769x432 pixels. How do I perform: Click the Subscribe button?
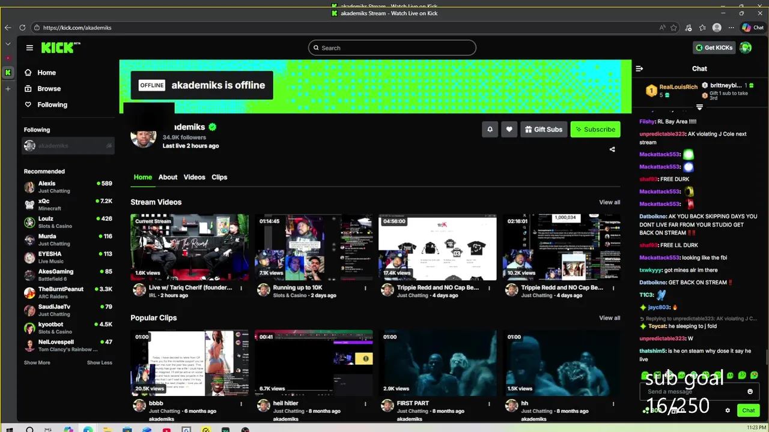click(x=595, y=129)
